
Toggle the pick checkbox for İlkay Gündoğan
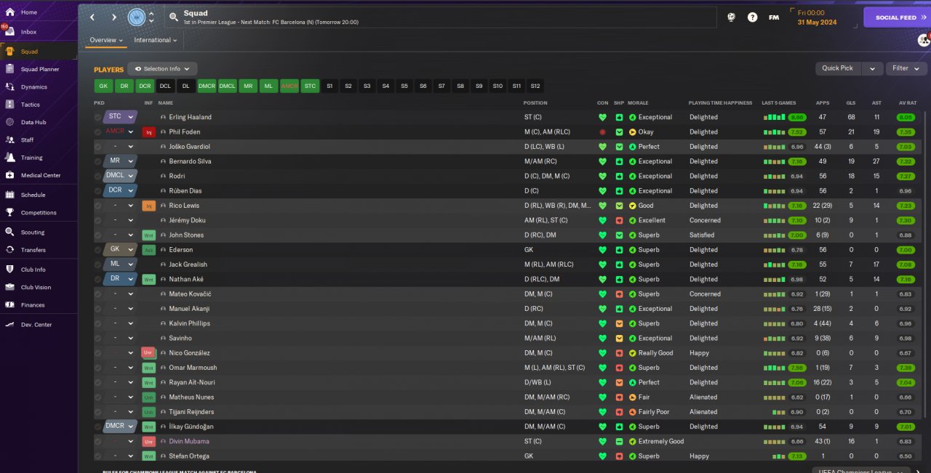(98, 426)
